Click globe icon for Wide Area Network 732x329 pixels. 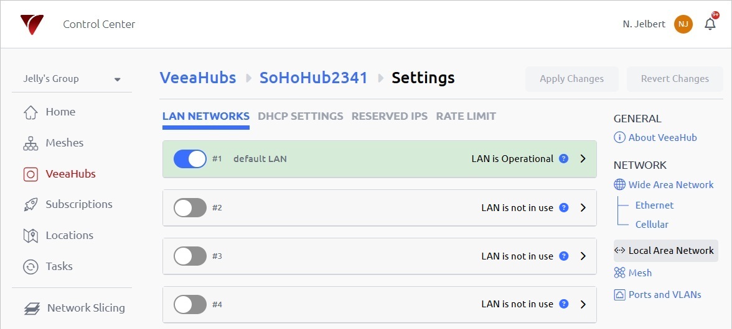pyautogui.click(x=619, y=185)
